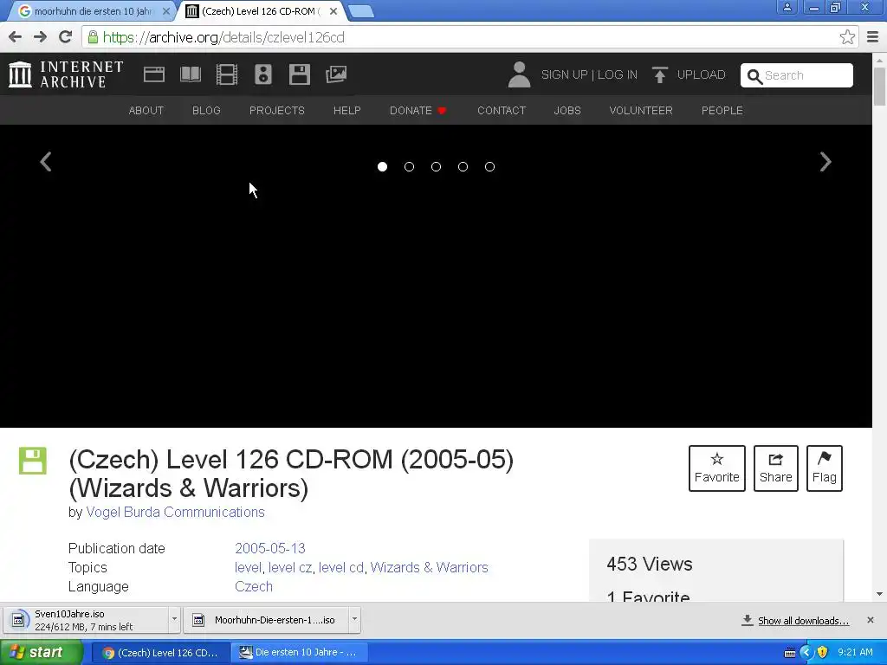
Task: Click the green software floppy item icon
Action: (x=33, y=461)
